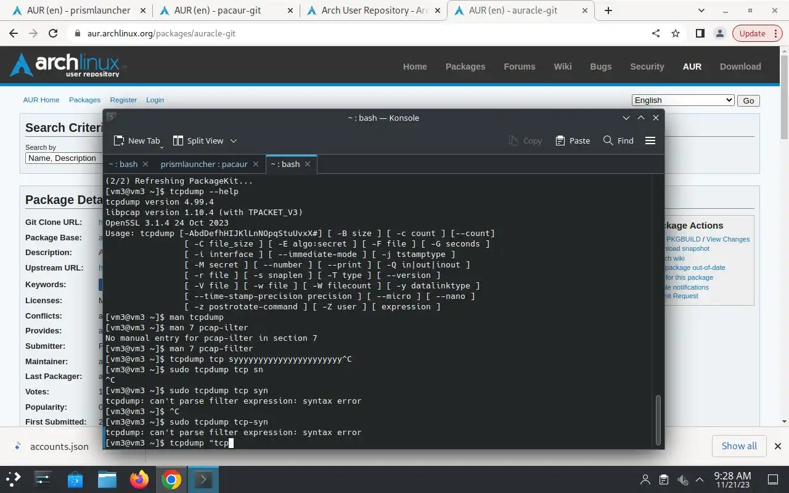
Task: Open a new Chrome tab
Action: point(608,10)
